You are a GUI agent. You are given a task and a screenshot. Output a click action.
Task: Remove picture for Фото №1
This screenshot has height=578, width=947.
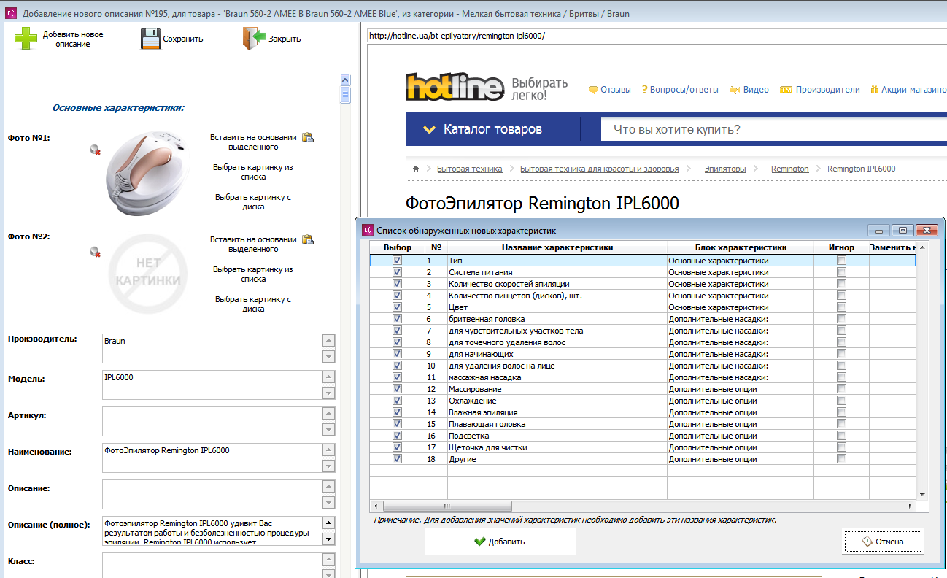point(96,150)
